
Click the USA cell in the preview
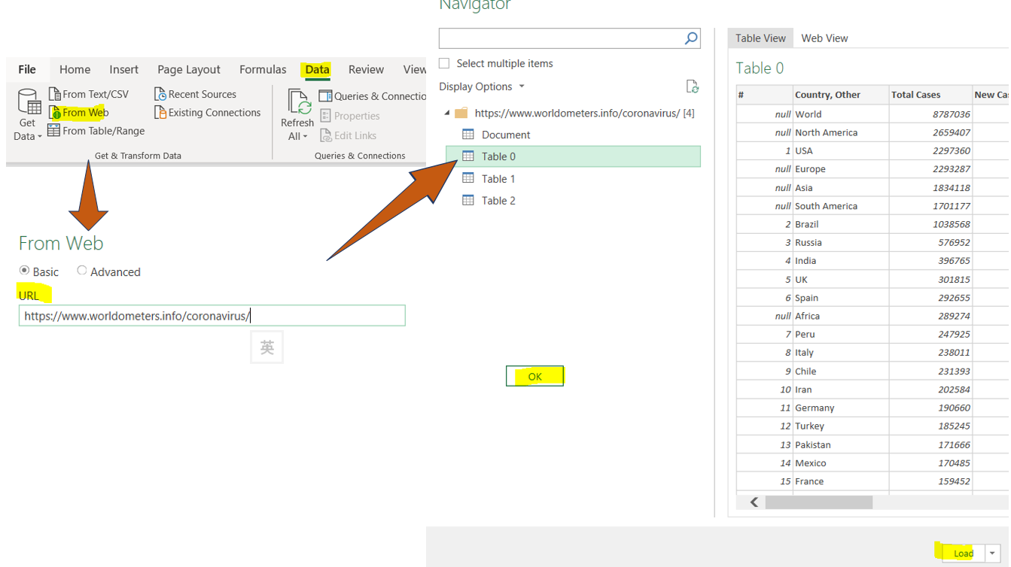pyautogui.click(x=841, y=150)
